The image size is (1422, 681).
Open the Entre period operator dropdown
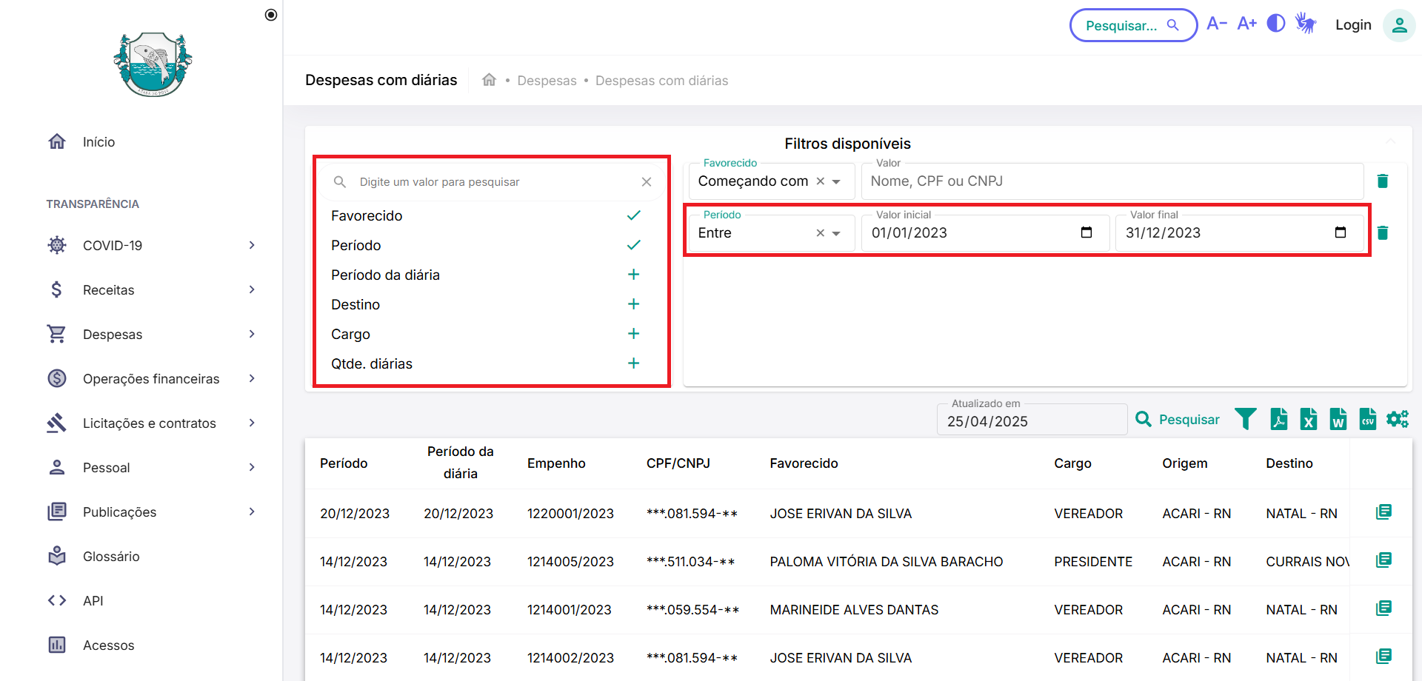pos(836,234)
